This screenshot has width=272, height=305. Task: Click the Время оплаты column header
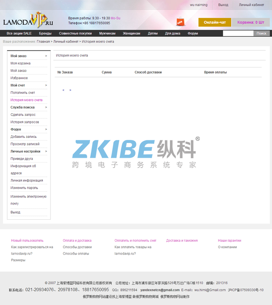click(215, 73)
